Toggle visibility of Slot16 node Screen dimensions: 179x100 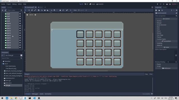coord(20,38)
